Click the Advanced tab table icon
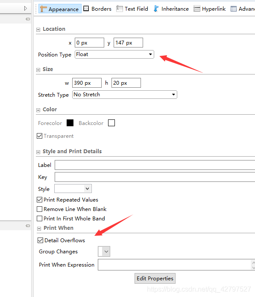This screenshot has width=255, height=297. pyautogui.click(x=234, y=9)
